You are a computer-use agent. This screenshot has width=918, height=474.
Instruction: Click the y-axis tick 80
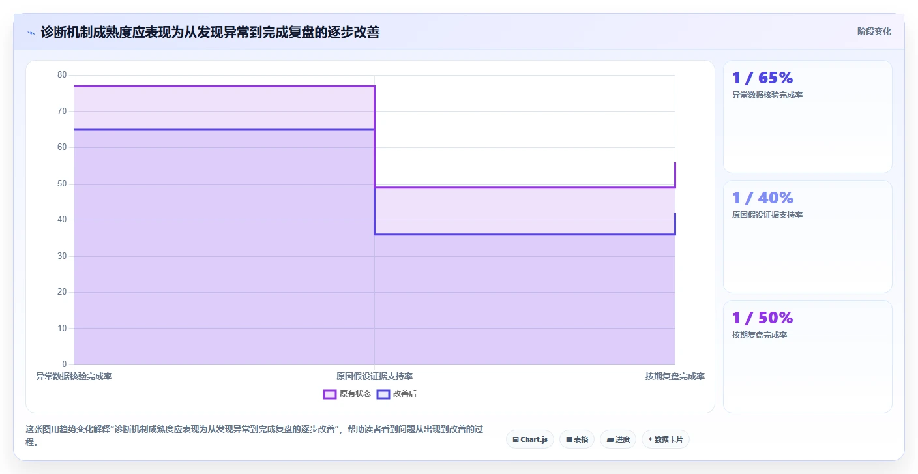62,75
